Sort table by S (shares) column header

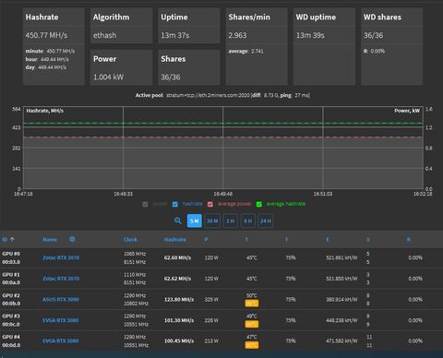click(x=368, y=240)
